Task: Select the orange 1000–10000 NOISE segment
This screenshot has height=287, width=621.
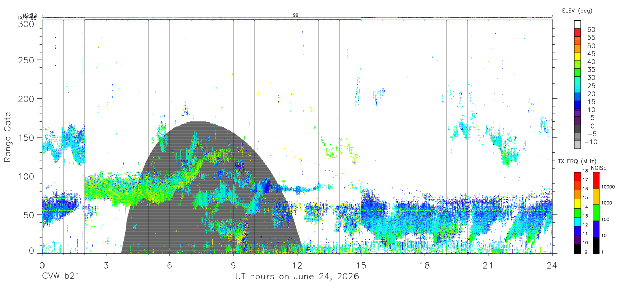Action: 596,196
